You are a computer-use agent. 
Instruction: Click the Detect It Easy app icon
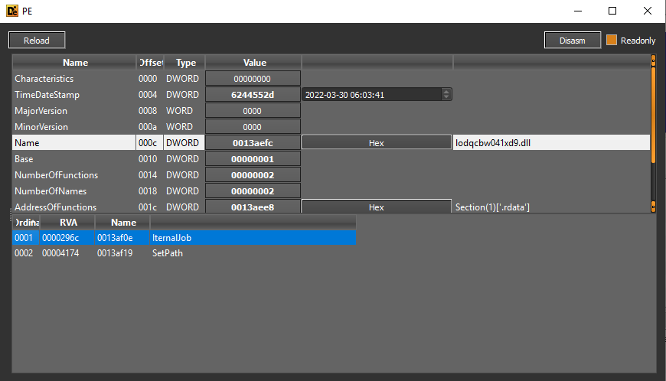12,11
